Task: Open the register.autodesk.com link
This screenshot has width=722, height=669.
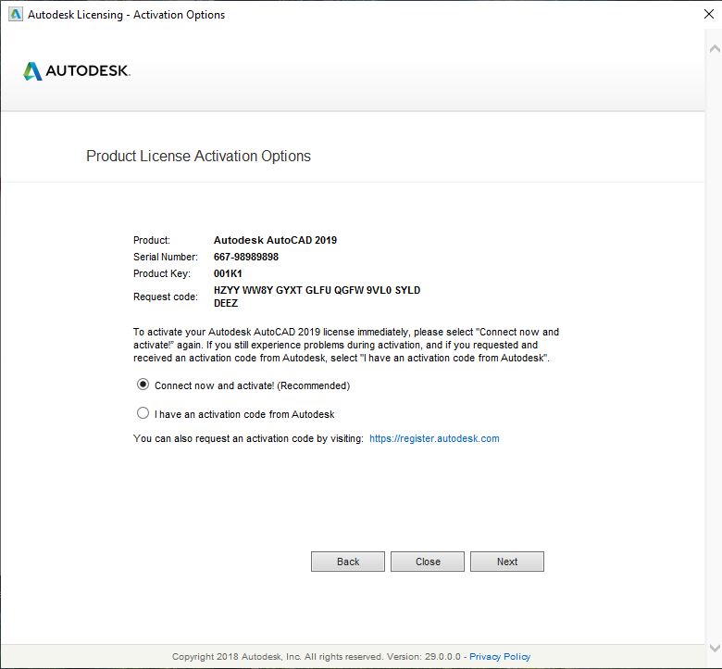Action: (x=434, y=438)
